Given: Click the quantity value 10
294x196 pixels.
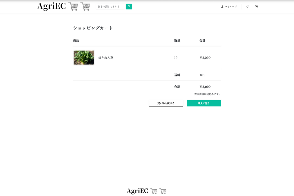Looking at the screenshot, I should click(x=176, y=58).
